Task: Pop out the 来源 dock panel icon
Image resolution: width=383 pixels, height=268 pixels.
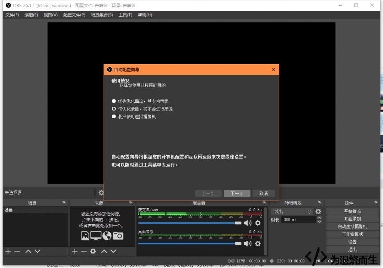Action: [131, 203]
